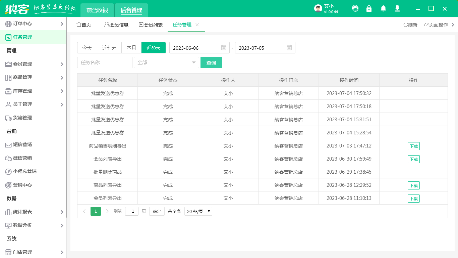Switch to the 前台收银 top tab
Viewport: 458px width, 258px height.
(x=97, y=10)
